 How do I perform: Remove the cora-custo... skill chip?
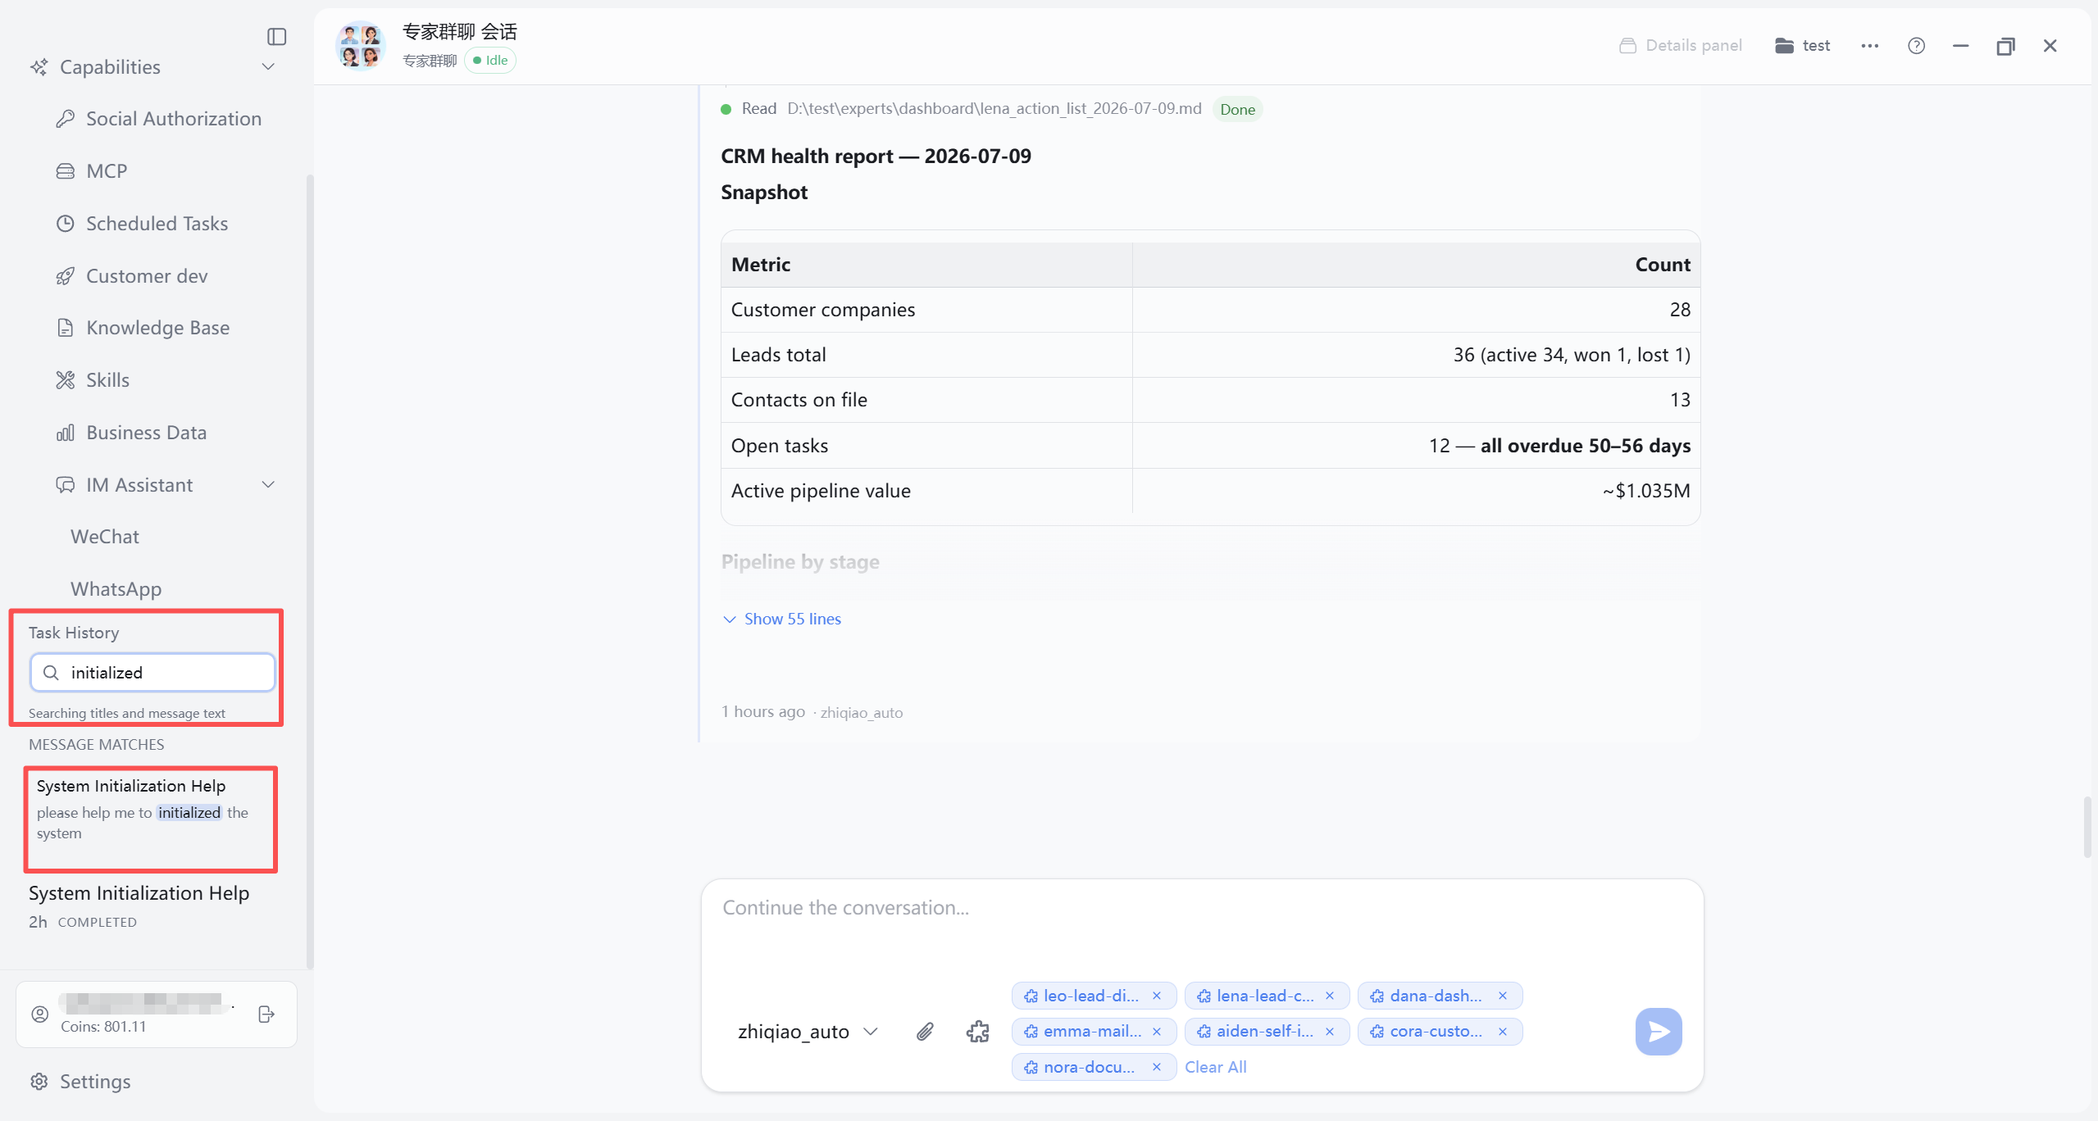coord(1503,1032)
